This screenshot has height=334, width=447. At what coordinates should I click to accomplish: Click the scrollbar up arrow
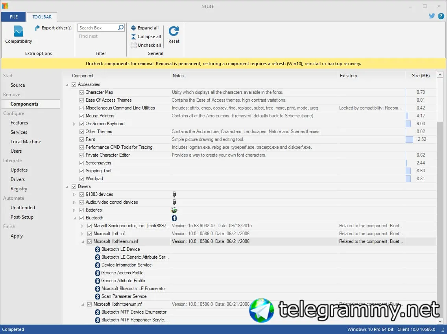[x=440, y=75]
